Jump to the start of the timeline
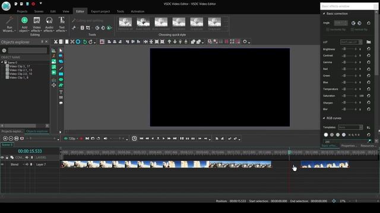Image resolution: width=380 pixels, height=213 pixels. click(141, 138)
